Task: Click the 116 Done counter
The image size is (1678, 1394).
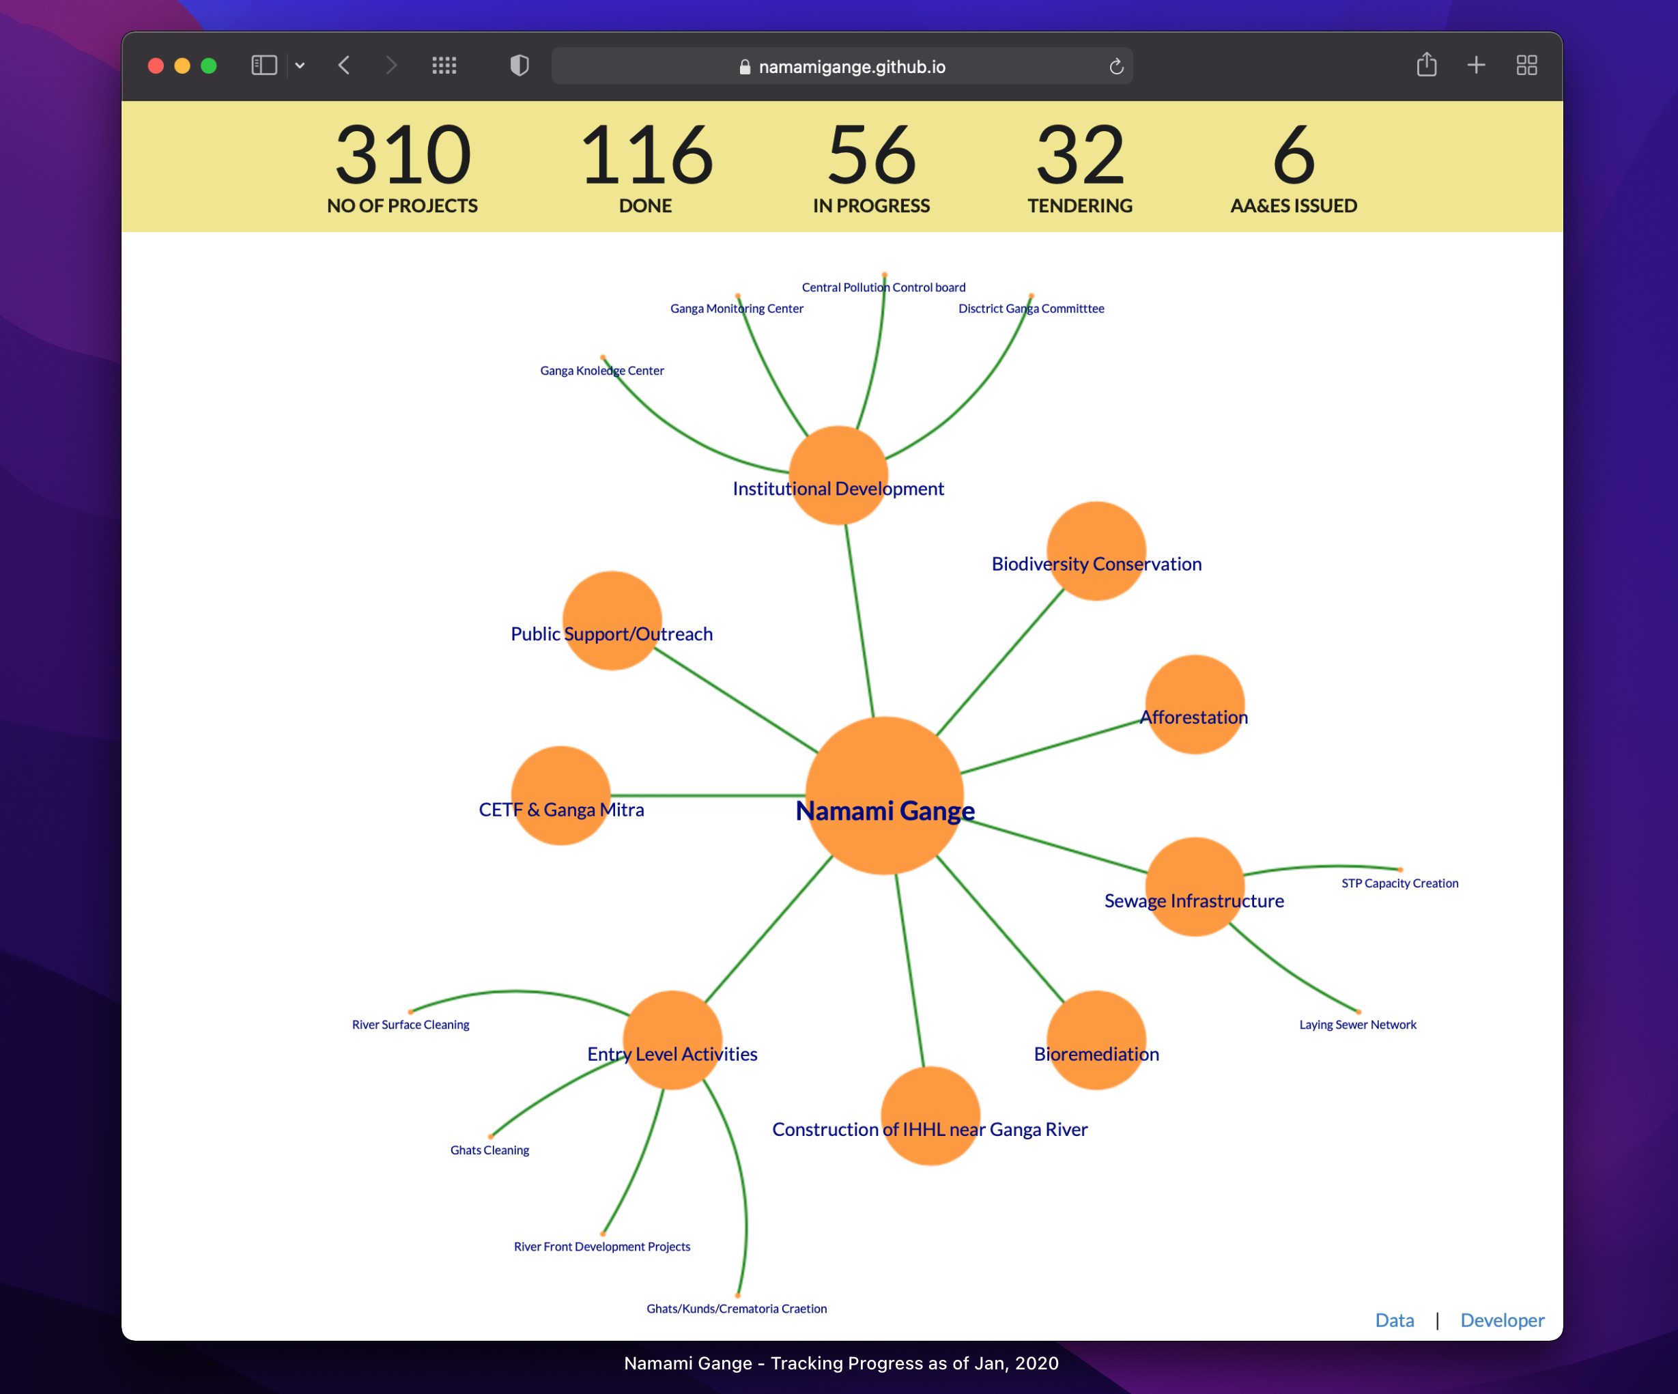Action: (646, 168)
